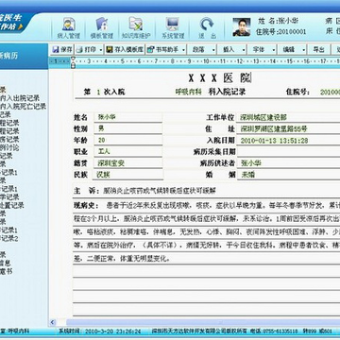
Task: Click the 性别 field showing 男
Action: [x=127, y=128]
